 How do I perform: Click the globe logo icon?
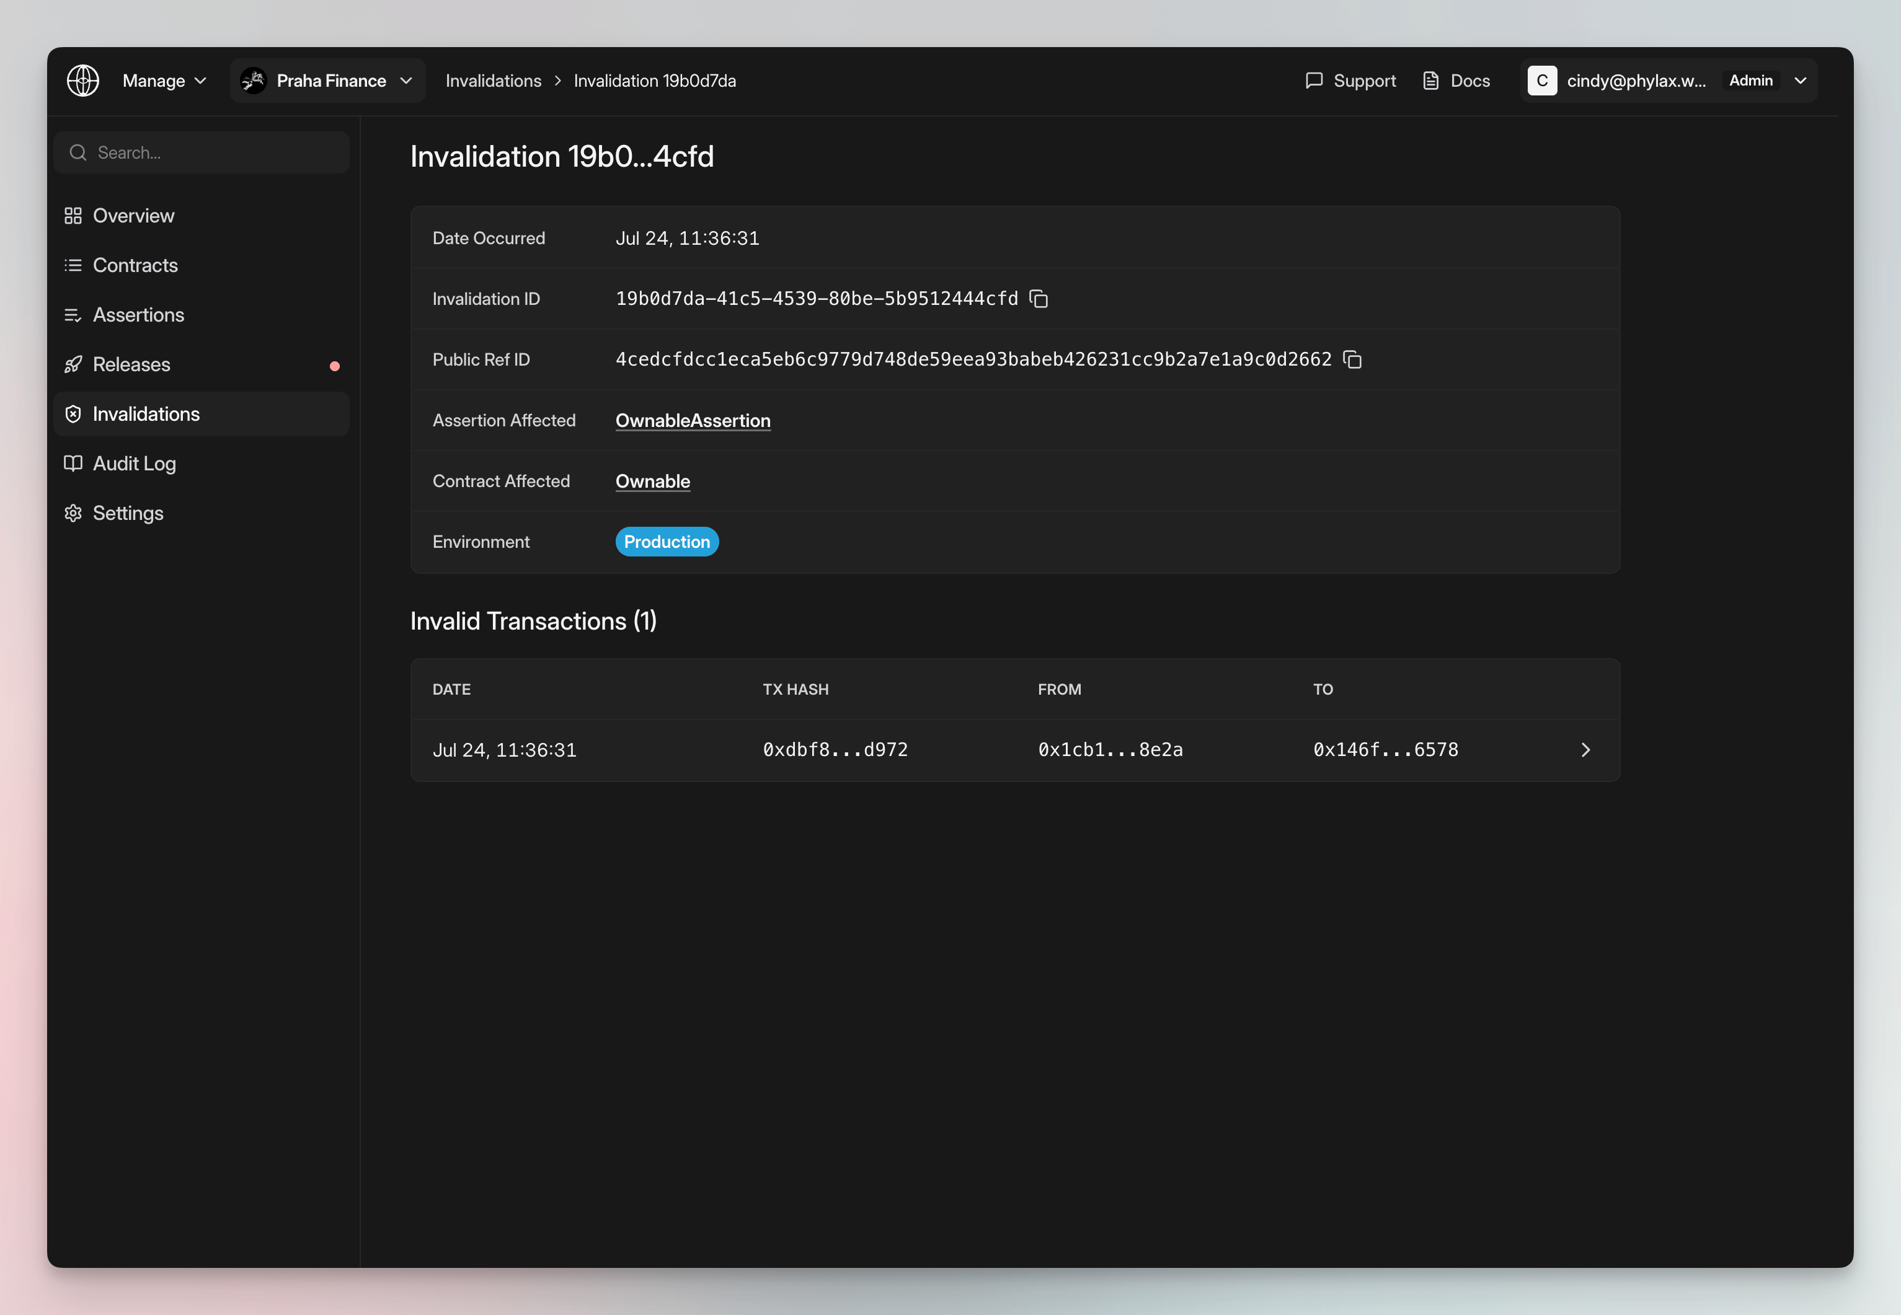tap(82, 81)
